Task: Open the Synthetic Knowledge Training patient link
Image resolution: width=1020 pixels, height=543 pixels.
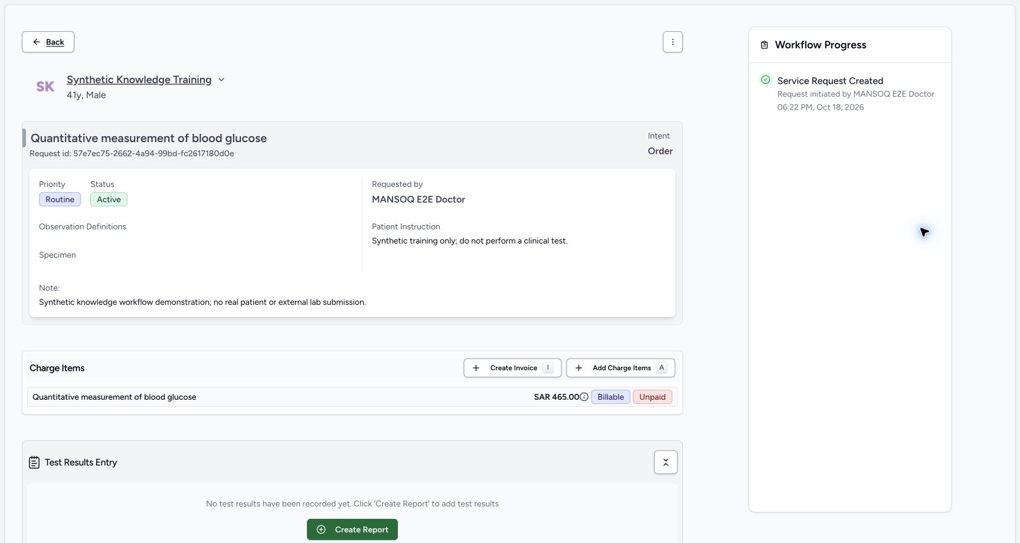Action: tap(139, 80)
